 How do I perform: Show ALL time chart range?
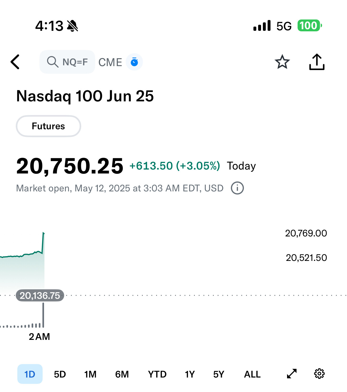(252, 374)
